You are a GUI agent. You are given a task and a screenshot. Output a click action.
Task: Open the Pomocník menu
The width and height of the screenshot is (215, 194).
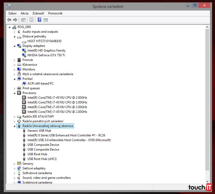point(55,13)
